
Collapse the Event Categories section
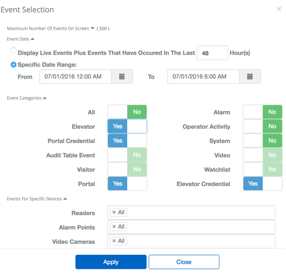point(45,98)
